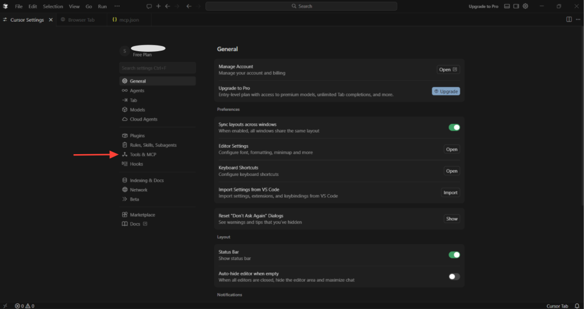Open Editor Settings

pos(452,149)
